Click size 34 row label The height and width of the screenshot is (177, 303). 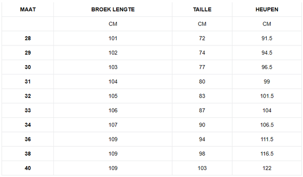(x=28, y=125)
